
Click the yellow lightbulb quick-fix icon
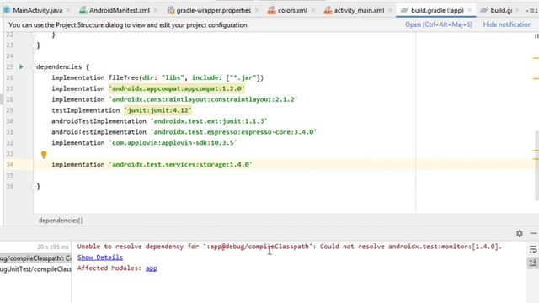tap(44, 155)
